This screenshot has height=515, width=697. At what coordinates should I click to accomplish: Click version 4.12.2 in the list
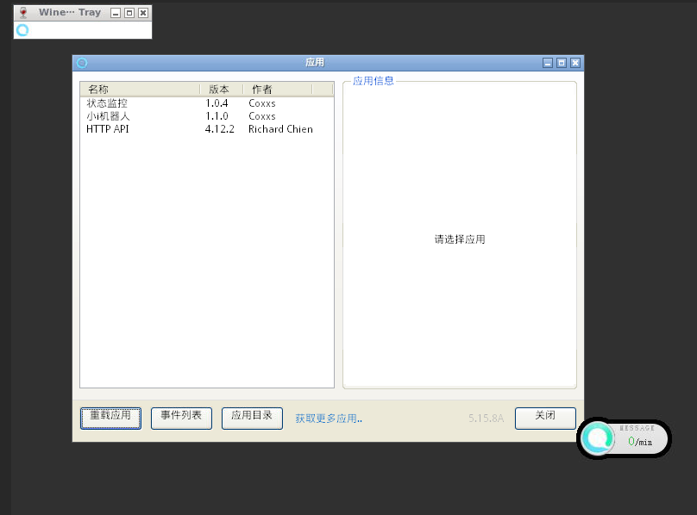point(220,129)
